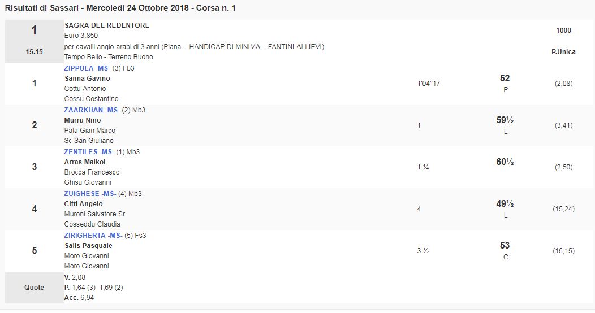This screenshot has width=595, height=313.
Task: Click jockey name Sanna Gavino
Action: point(87,79)
